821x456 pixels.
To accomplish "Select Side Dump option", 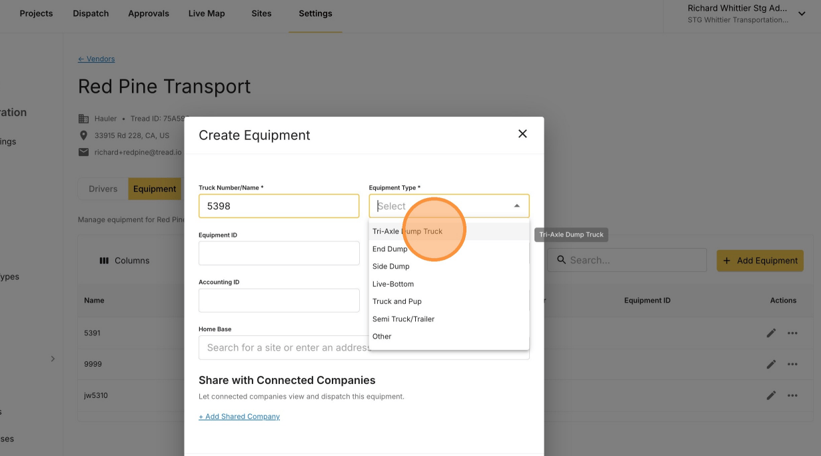I will click(449, 266).
